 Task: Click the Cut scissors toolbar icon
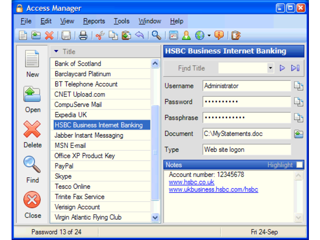(x=100, y=35)
